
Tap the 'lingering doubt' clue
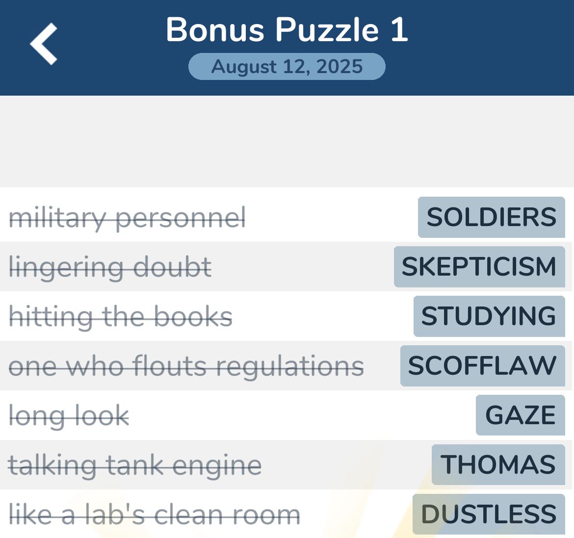tap(110, 267)
